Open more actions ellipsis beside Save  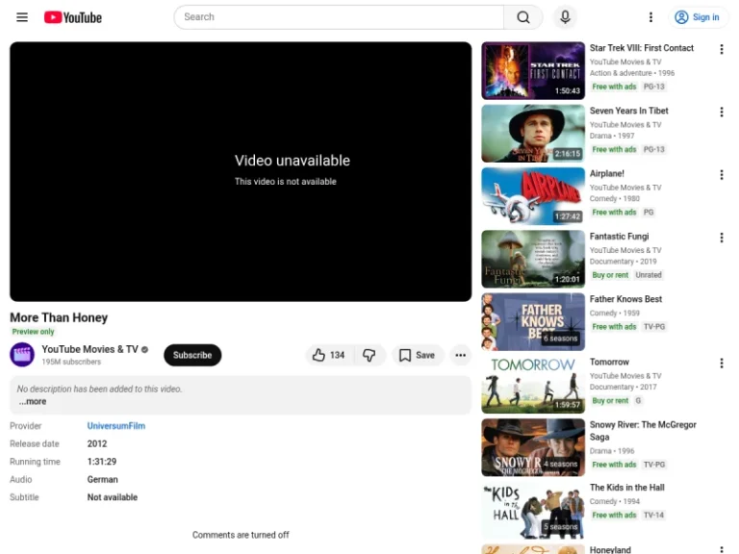coord(461,355)
